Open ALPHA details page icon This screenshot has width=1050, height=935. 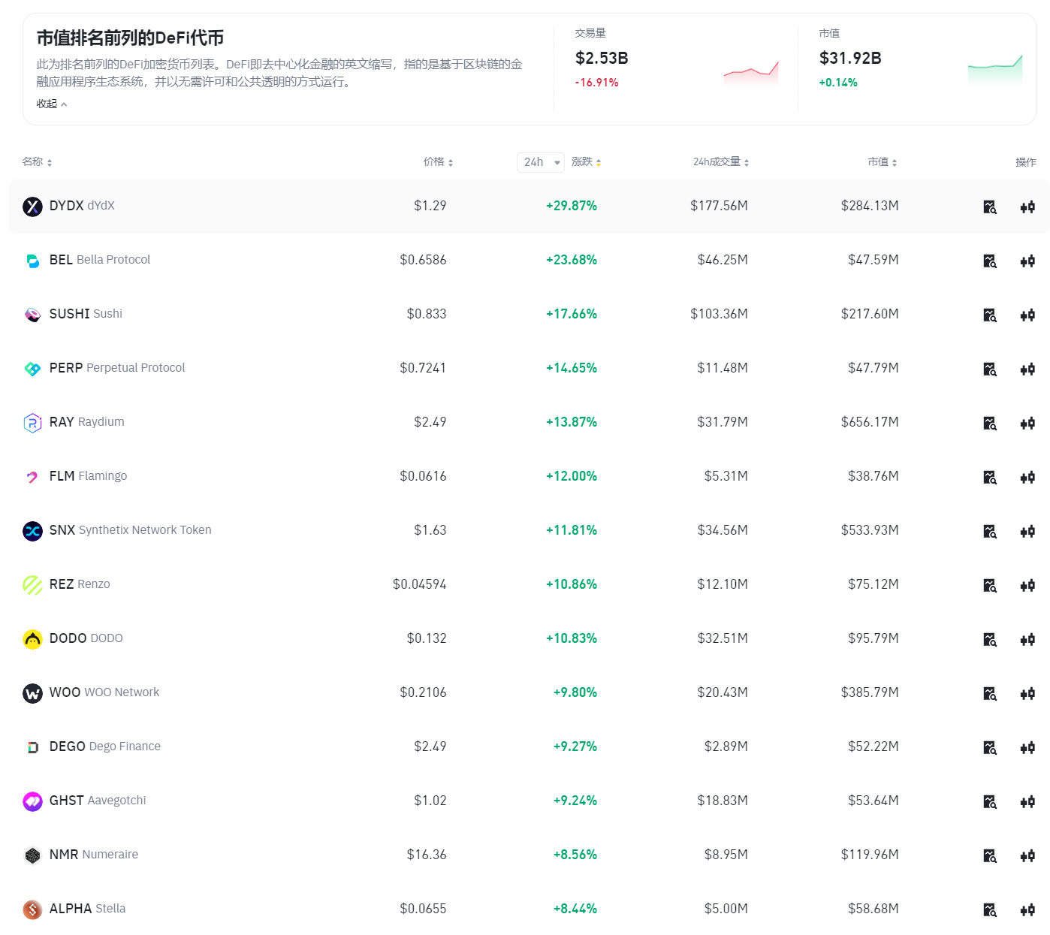[990, 909]
